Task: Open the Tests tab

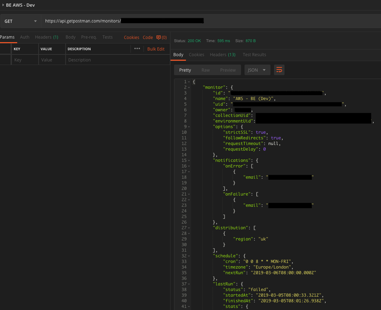Action: coord(107,37)
